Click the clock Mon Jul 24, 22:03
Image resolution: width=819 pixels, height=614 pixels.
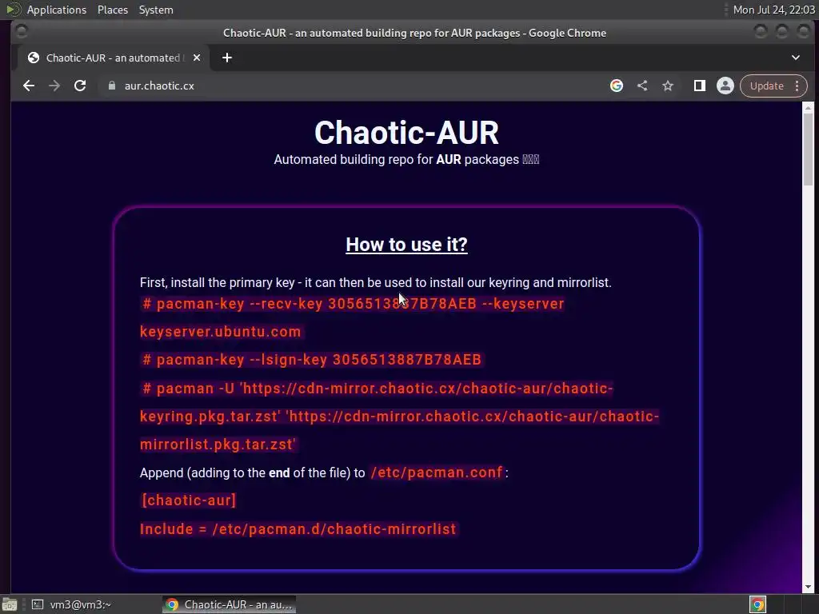click(x=773, y=10)
